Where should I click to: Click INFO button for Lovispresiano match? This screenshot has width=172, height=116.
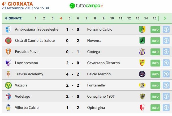coord(155,63)
